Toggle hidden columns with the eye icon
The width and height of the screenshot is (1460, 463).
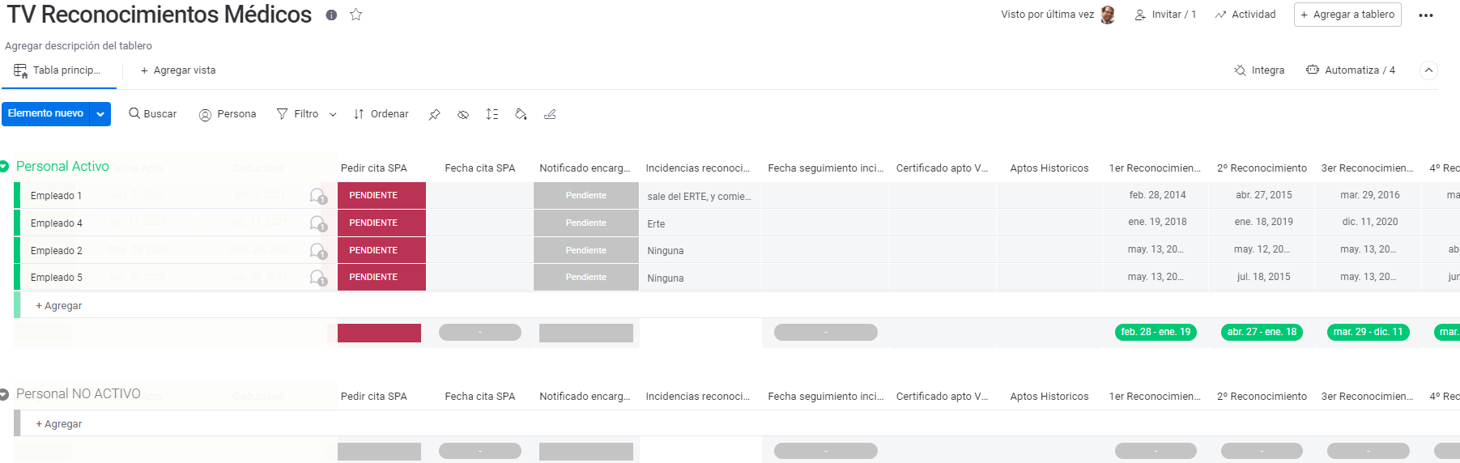463,115
